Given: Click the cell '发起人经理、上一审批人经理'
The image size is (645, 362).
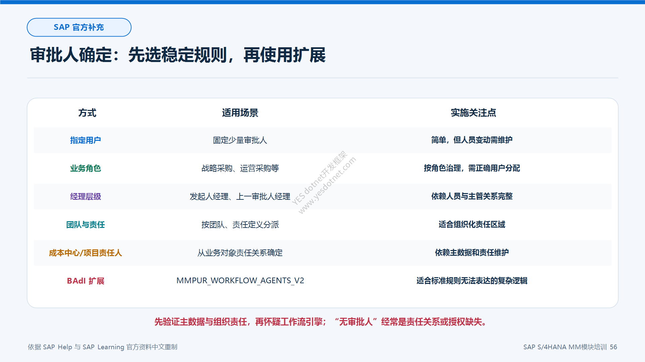Looking at the screenshot, I should (x=240, y=196).
